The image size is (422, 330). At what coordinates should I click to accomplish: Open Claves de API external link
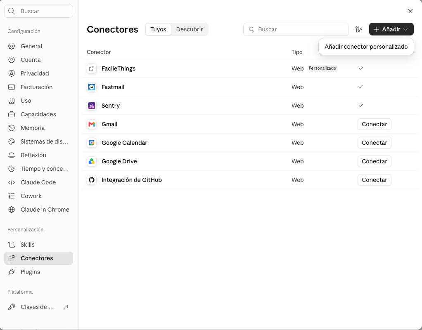[38, 307]
